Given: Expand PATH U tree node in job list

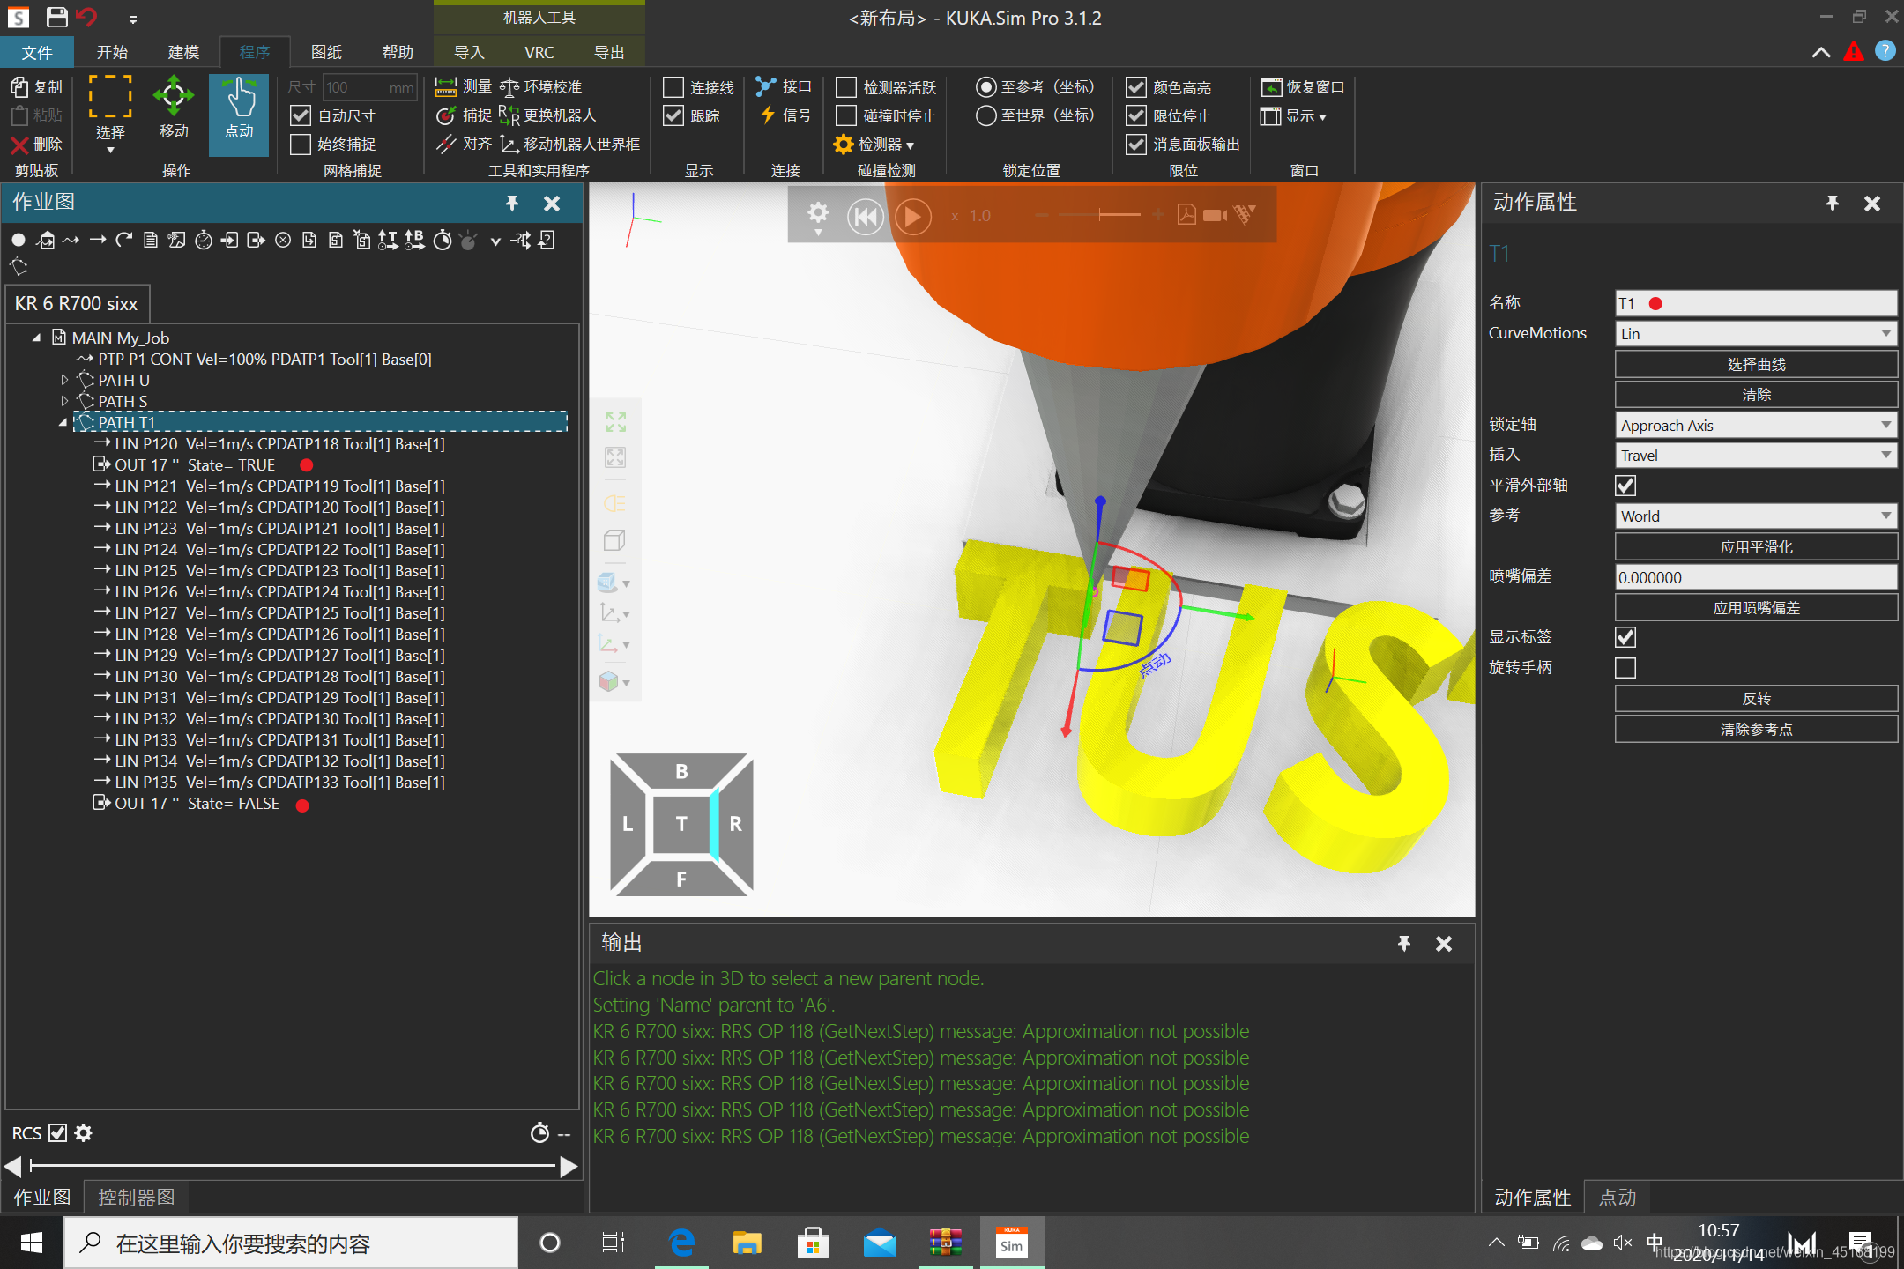Looking at the screenshot, I should (63, 380).
